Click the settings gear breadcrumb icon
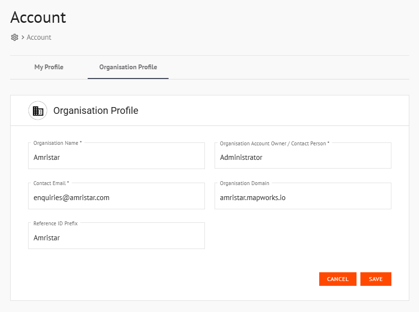The width and height of the screenshot is (419, 312). click(15, 37)
